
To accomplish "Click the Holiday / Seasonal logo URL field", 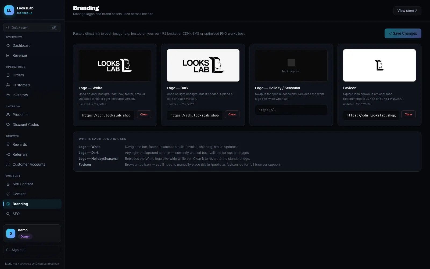I will tap(291, 110).
